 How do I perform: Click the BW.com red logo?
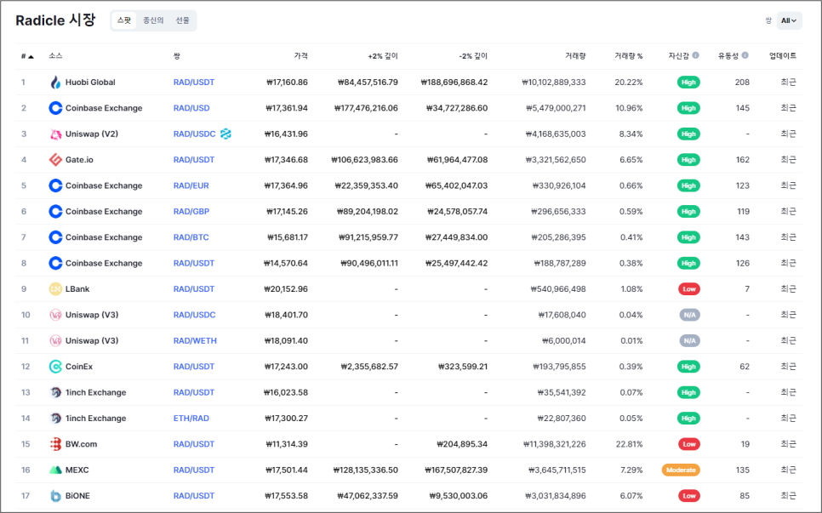55,444
